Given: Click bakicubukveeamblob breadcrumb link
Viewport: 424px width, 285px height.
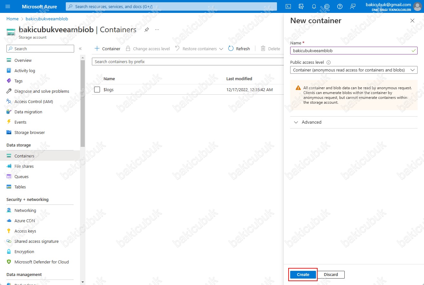Looking at the screenshot, I should (47, 19).
